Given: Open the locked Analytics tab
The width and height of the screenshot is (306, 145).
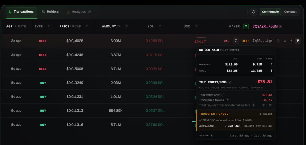Looking at the screenshot, I should click(79, 12).
